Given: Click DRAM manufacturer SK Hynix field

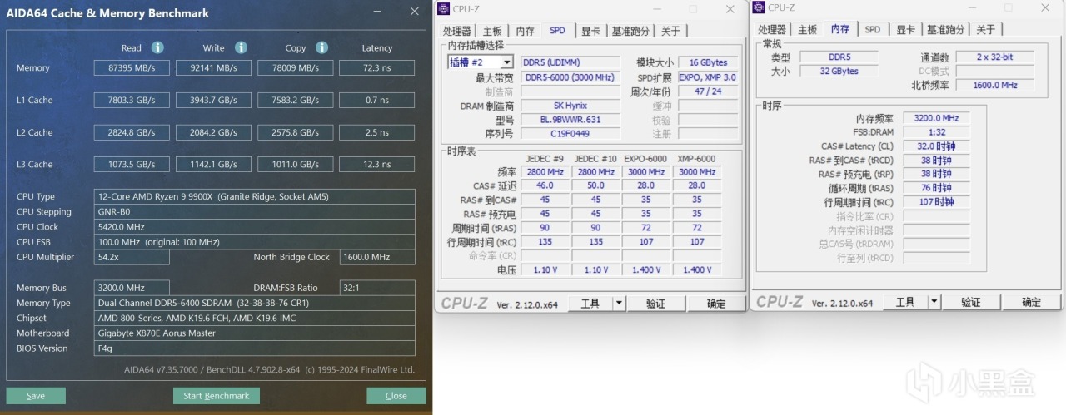Looking at the screenshot, I should click(570, 106).
